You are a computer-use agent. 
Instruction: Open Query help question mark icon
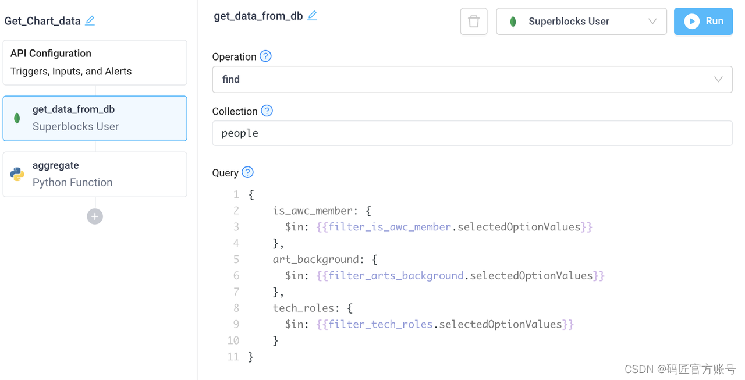247,172
